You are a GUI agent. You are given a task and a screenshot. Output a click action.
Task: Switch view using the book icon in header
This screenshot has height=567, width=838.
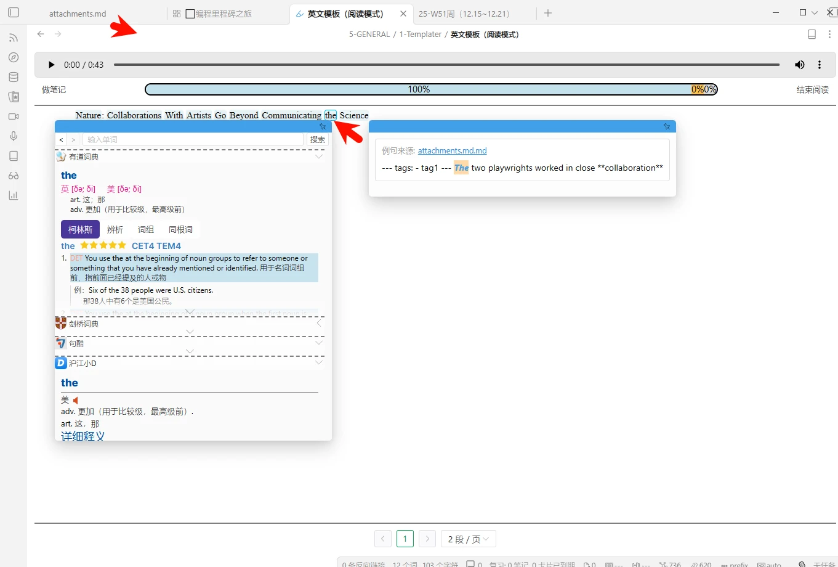point(812,35)
